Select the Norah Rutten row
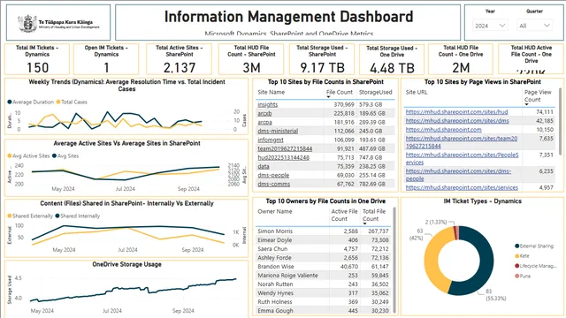The width and height of the screenshot is (566, 318). (324, 284)
